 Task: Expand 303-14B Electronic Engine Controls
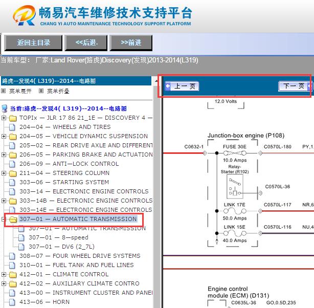pyautogui.click(x=4, y=201)
